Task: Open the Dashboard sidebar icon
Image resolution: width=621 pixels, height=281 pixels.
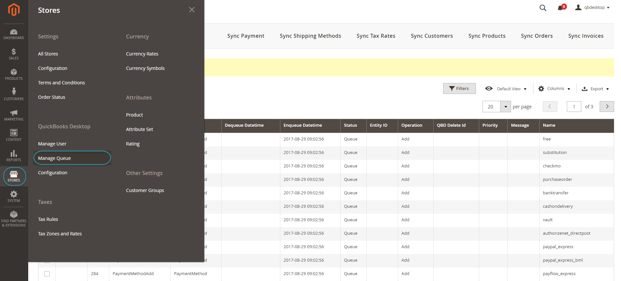Action: coord(14,34)
